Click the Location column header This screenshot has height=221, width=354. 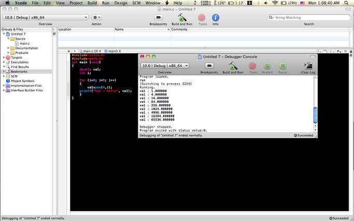(86, 30)
